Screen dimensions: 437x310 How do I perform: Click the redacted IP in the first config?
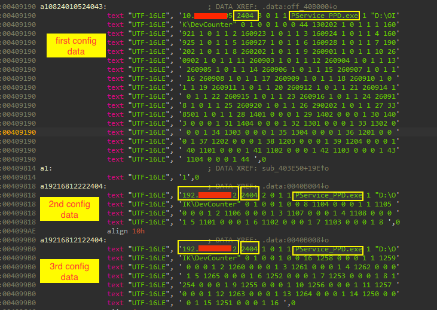pyautogui.click(x=210, y=16)
